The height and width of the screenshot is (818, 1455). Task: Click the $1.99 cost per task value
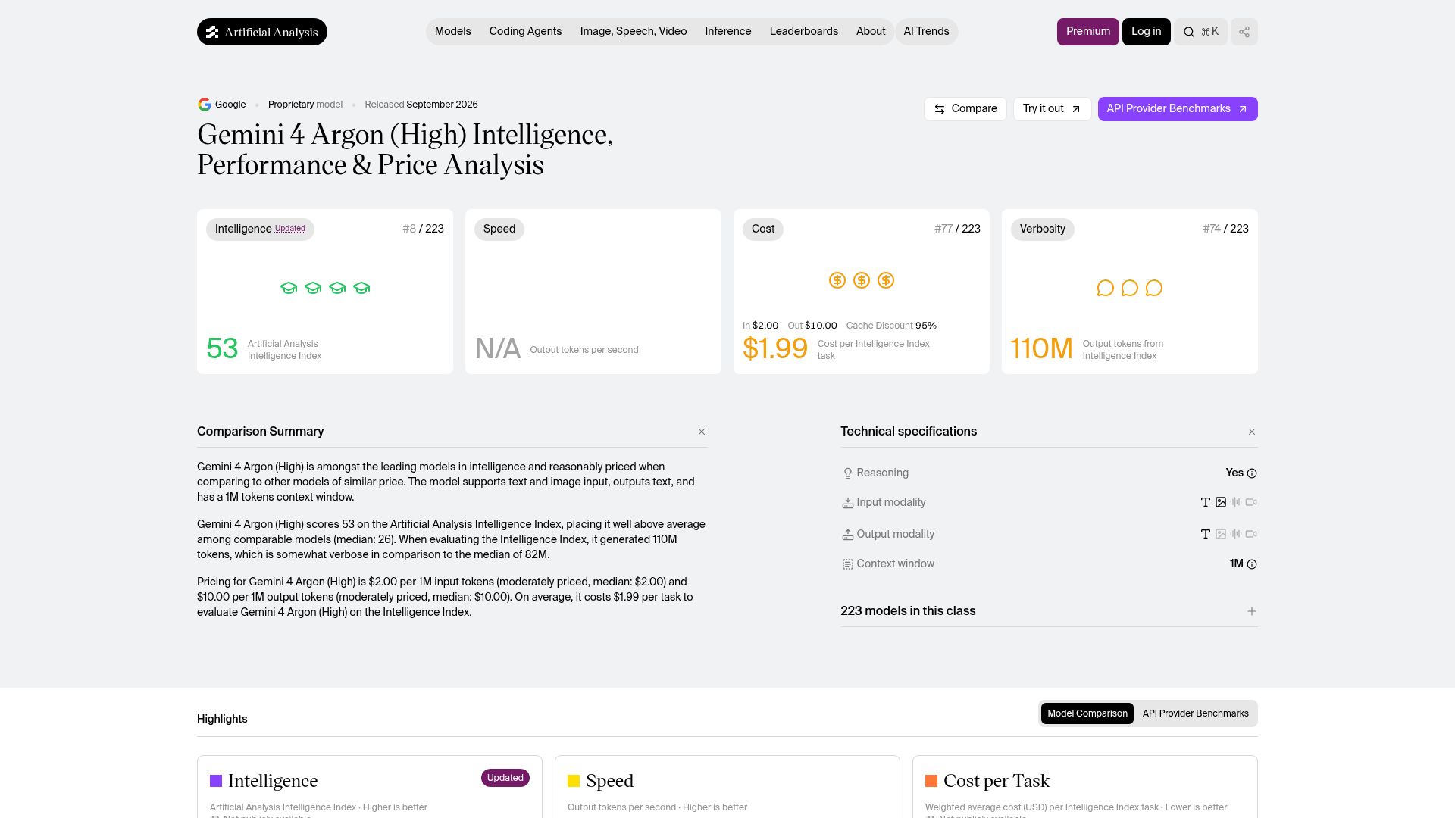coord(775,348)
